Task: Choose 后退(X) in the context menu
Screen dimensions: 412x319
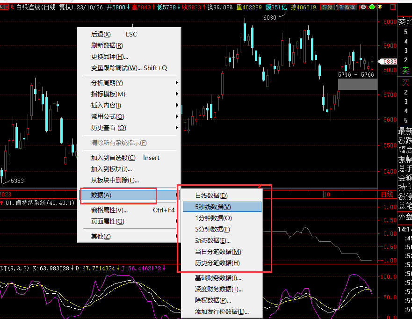Action: pos(129,35)
